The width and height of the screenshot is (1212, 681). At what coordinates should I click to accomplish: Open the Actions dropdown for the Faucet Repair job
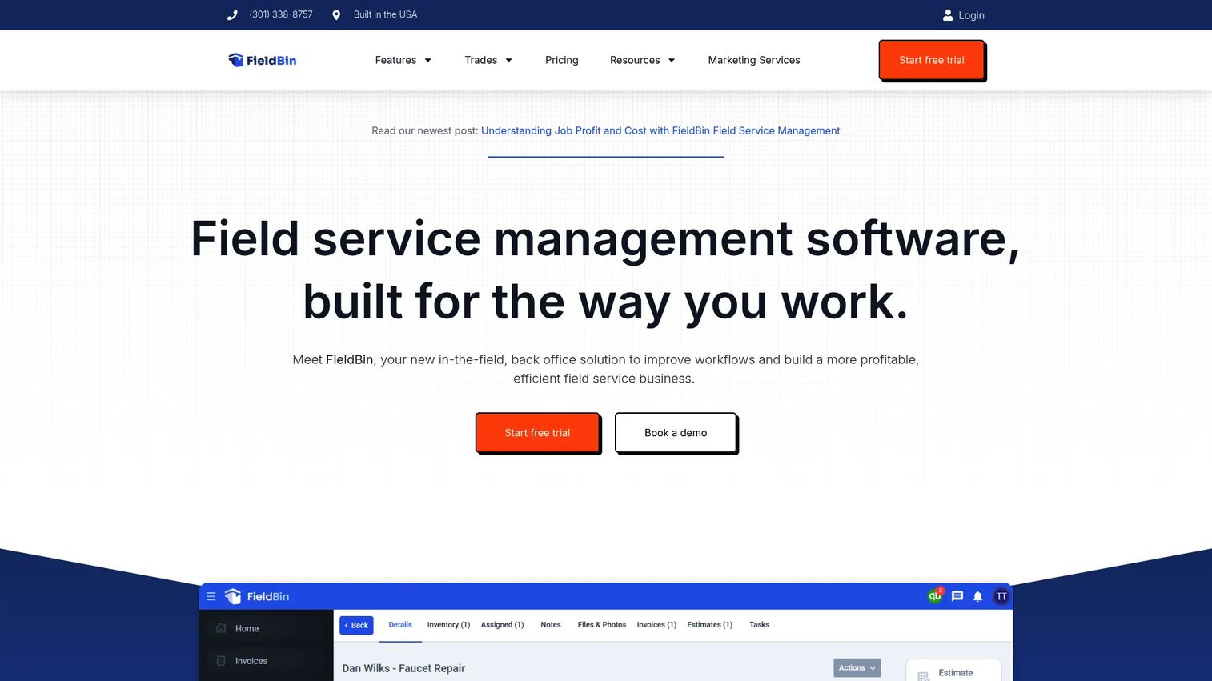857,668
